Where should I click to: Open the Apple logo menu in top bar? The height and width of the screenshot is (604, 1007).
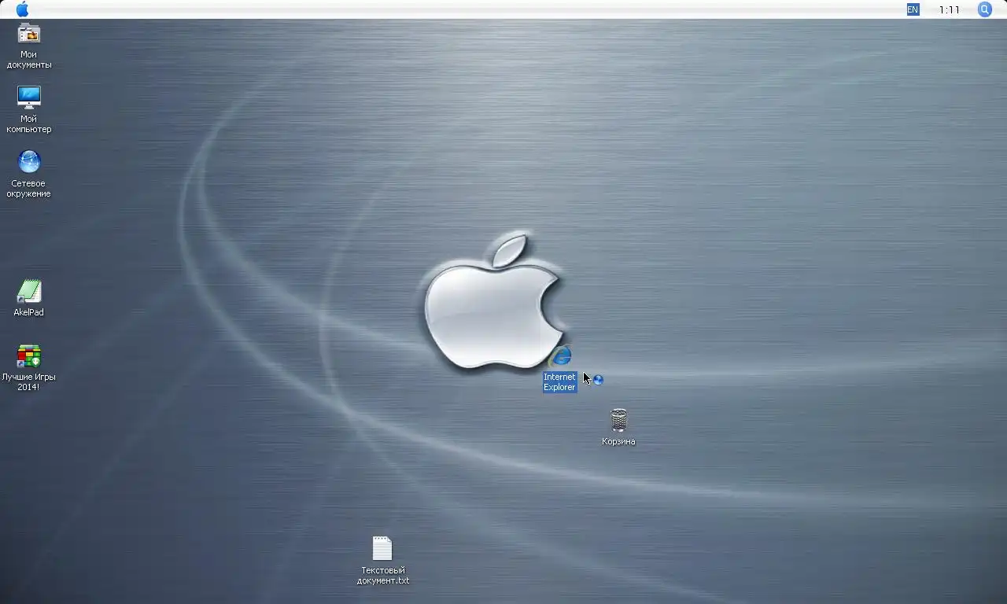click(x=22, y=9)
